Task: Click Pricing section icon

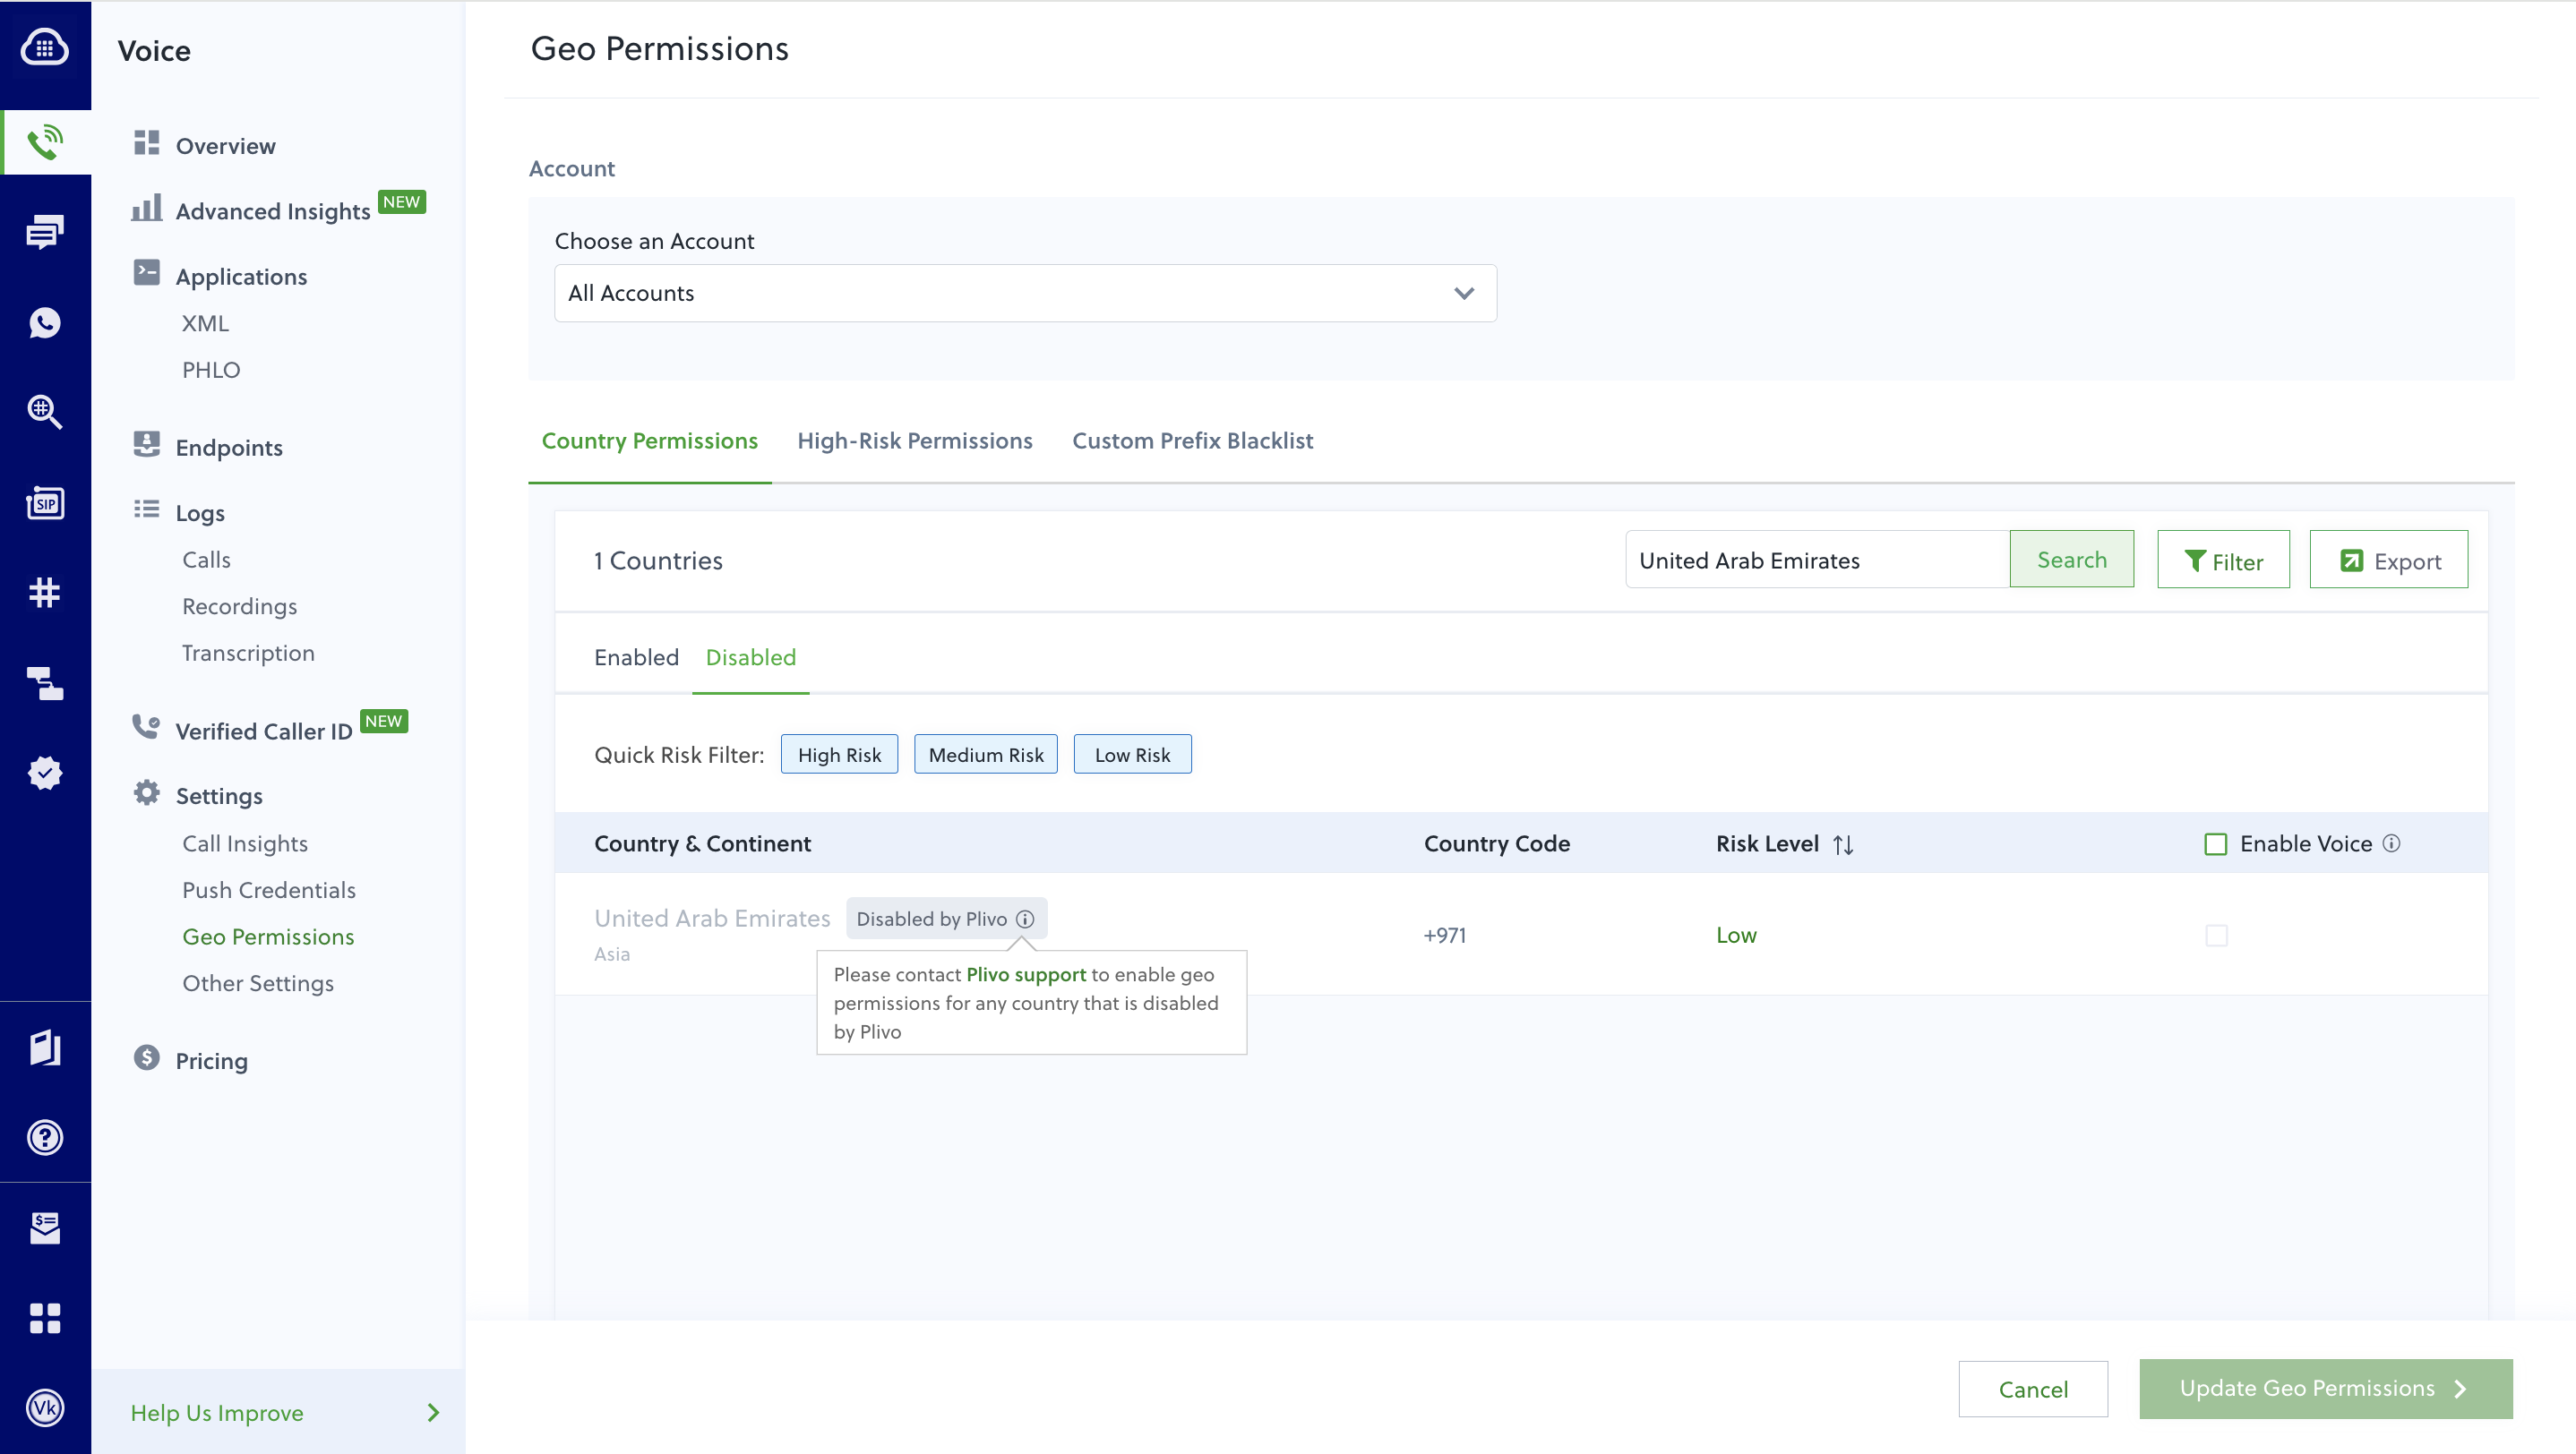Action: click(147, 1057)
